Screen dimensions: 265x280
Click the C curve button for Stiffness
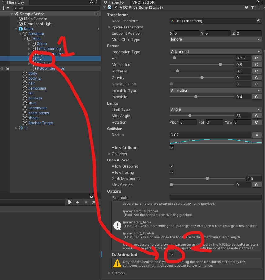point(256,71)
